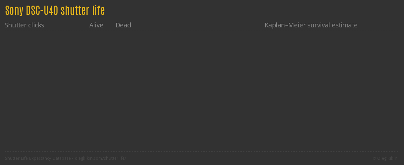Select the "Kaplan–Meier survival estimate" header
The width and height of the screenshot is (404, 165).
coord(311,25)
